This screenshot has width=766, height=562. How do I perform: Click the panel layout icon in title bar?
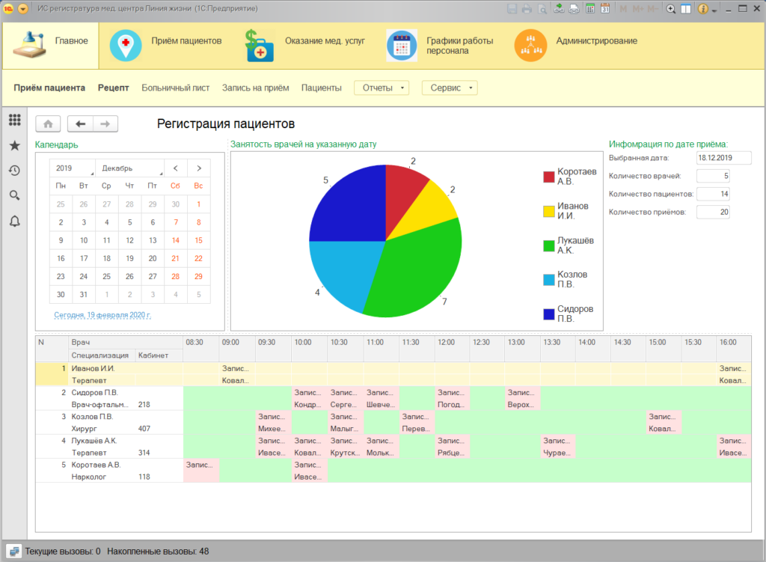[686, 9]
